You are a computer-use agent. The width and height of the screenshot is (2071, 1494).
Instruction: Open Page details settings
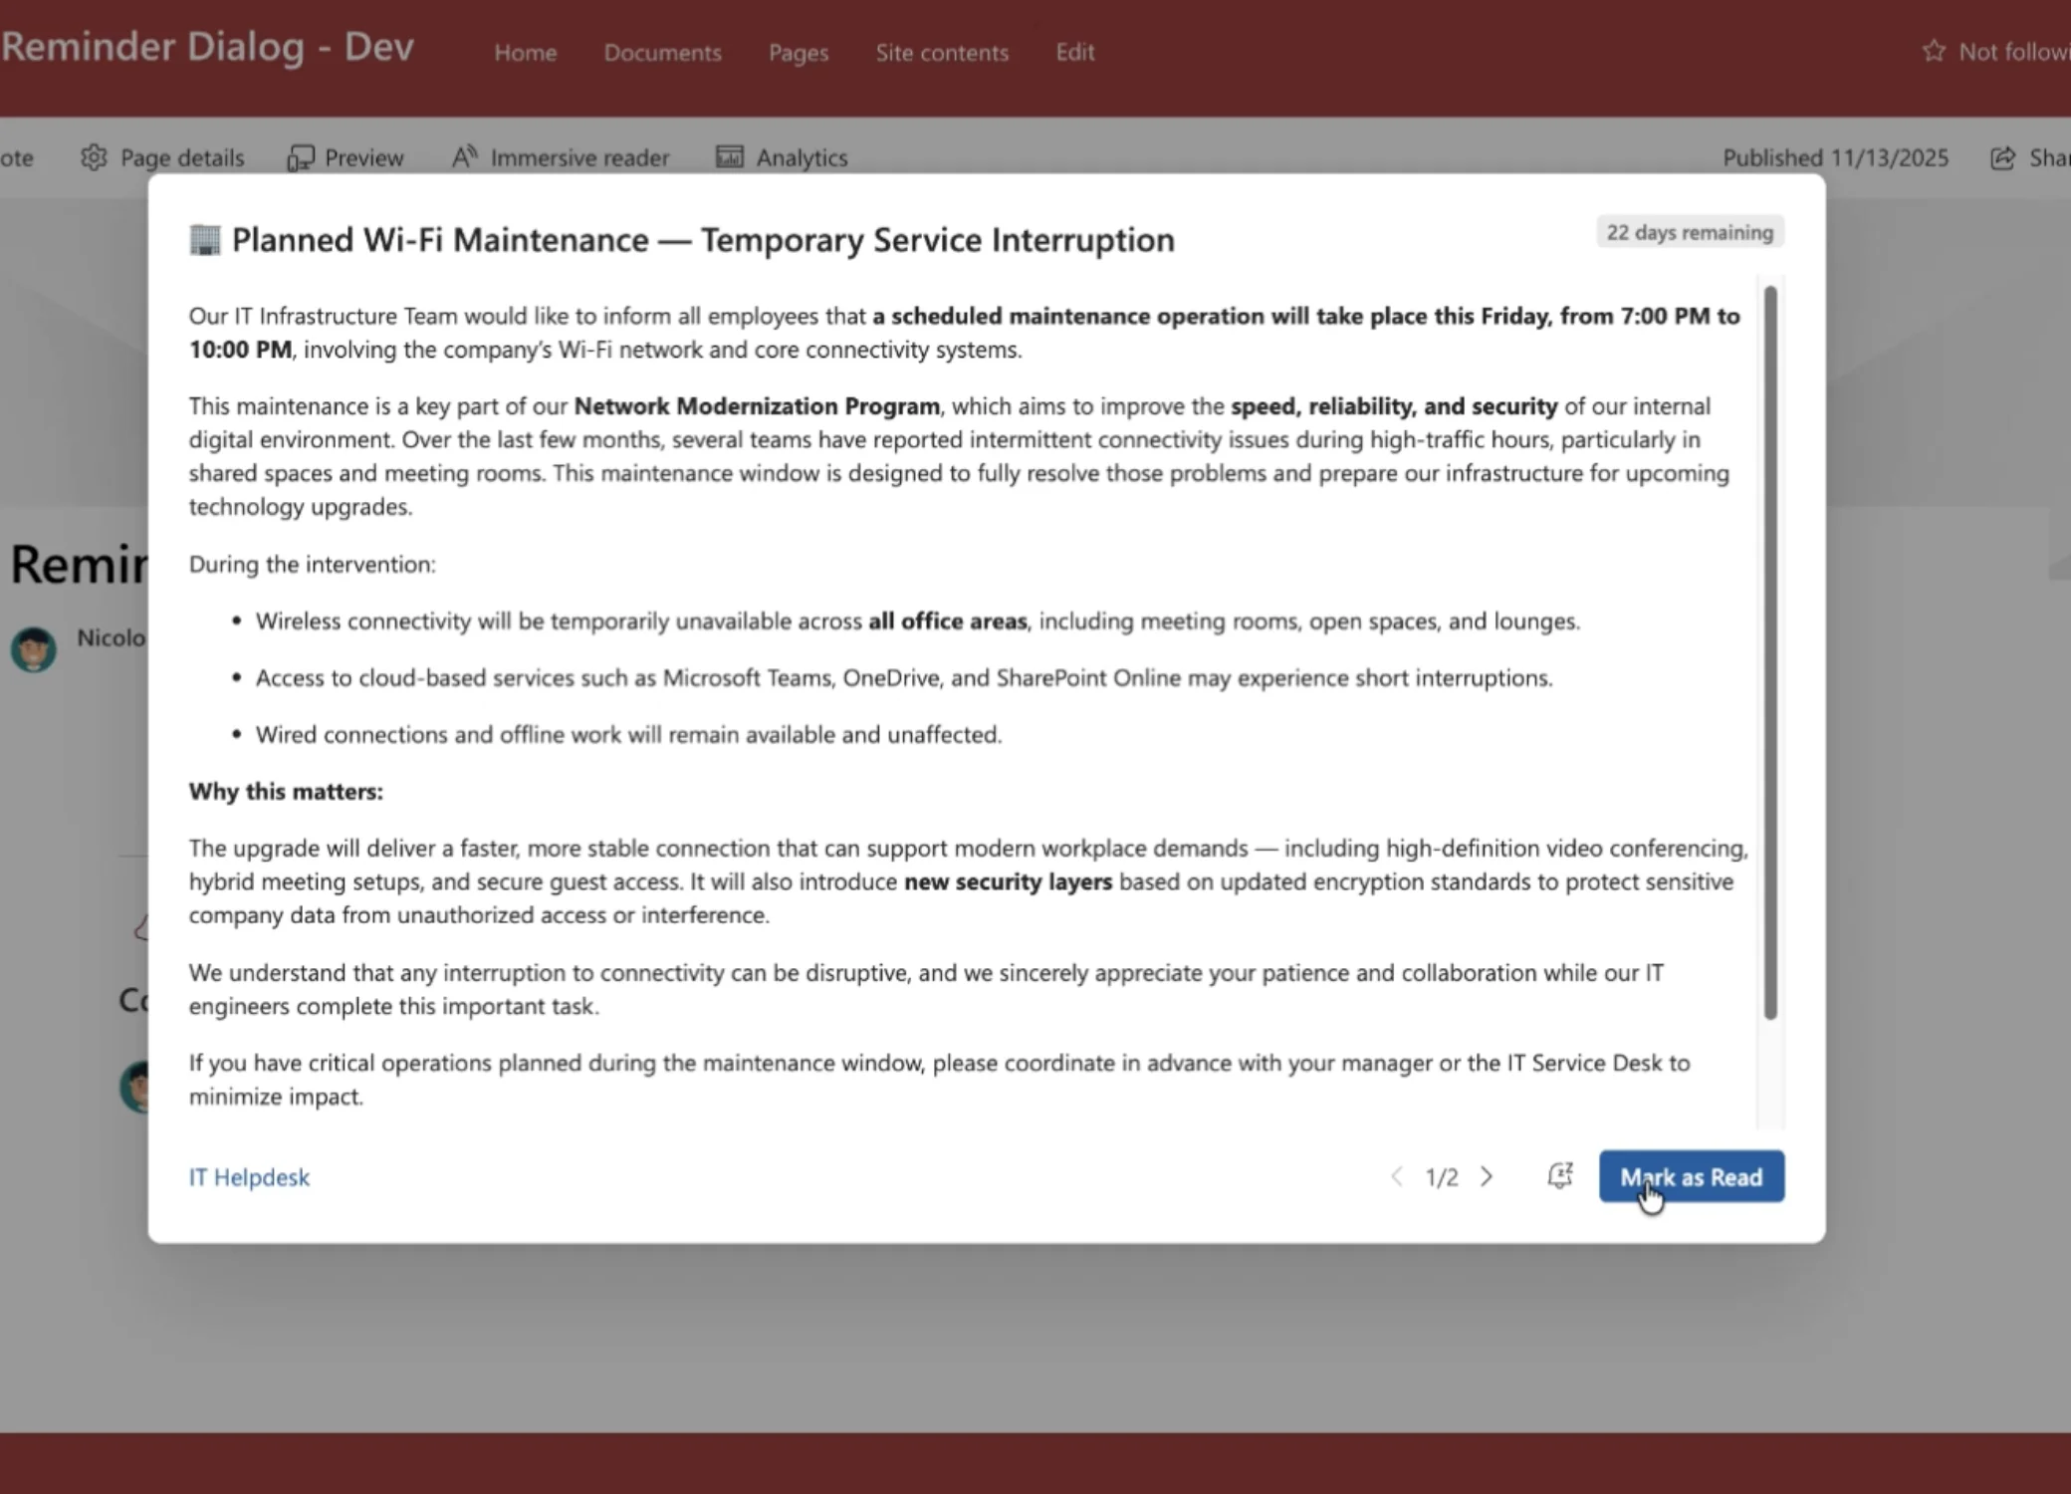point(162,156)
